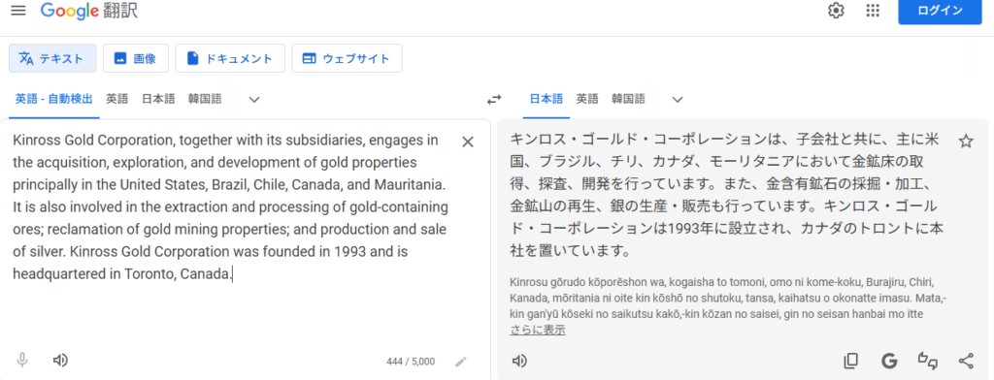Clear the source text with X
994x380 pixels.
(x=468, y=142)
